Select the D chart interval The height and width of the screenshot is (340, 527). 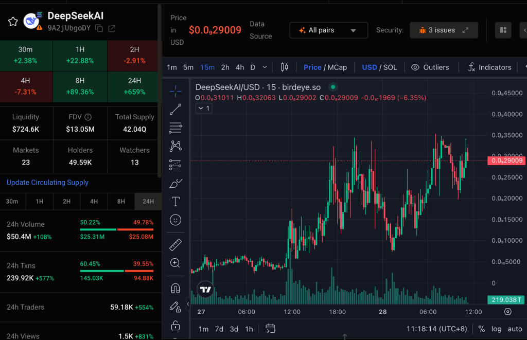253,67
